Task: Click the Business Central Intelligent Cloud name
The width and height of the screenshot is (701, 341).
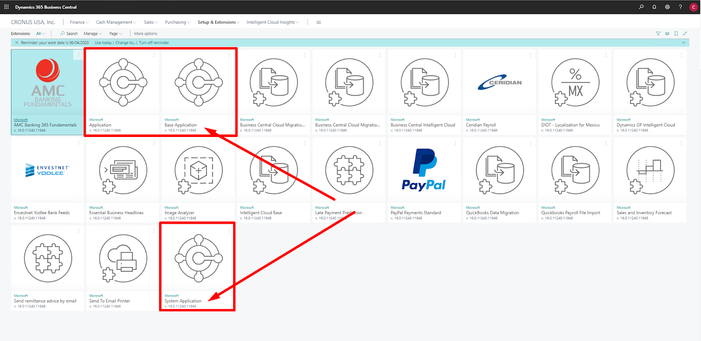Action: coord(423,125)
